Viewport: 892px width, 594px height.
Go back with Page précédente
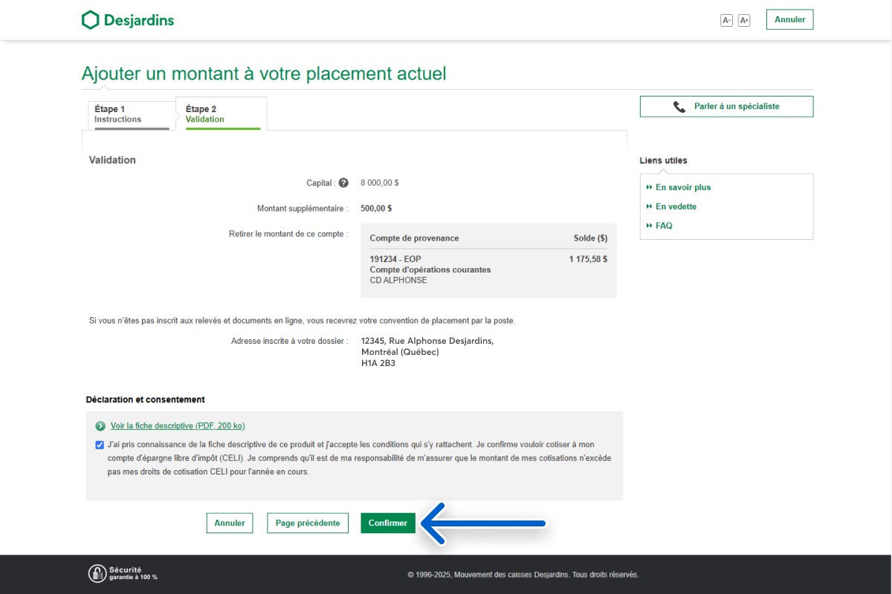click(307, 523)
